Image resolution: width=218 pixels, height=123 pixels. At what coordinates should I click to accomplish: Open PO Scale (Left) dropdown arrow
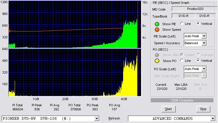point(204,69)
